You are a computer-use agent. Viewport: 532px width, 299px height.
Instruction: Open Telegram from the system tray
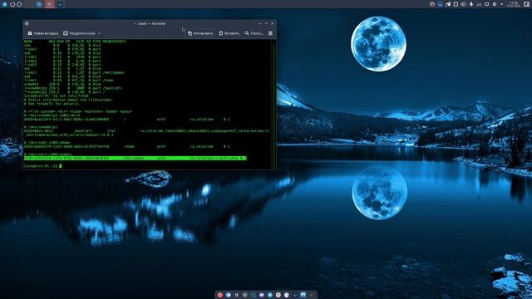point(448,4)
